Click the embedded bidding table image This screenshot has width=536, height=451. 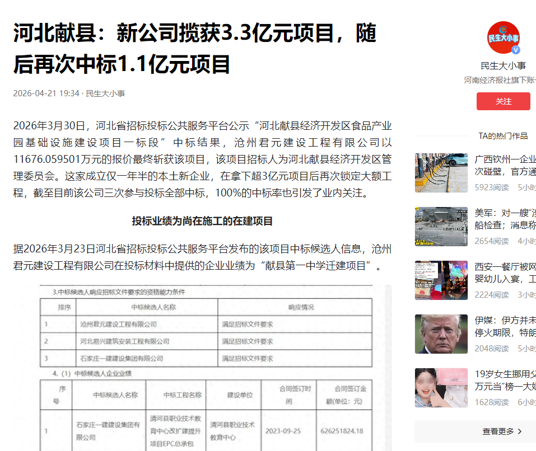202,368
